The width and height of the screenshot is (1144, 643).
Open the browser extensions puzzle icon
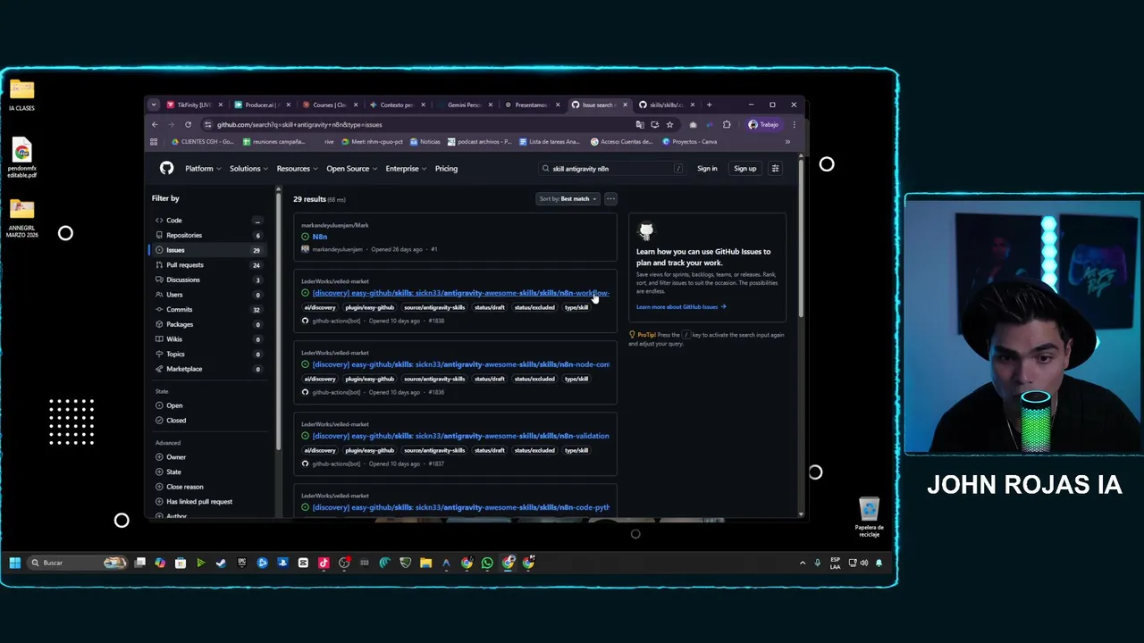click(x=727, y=125)
